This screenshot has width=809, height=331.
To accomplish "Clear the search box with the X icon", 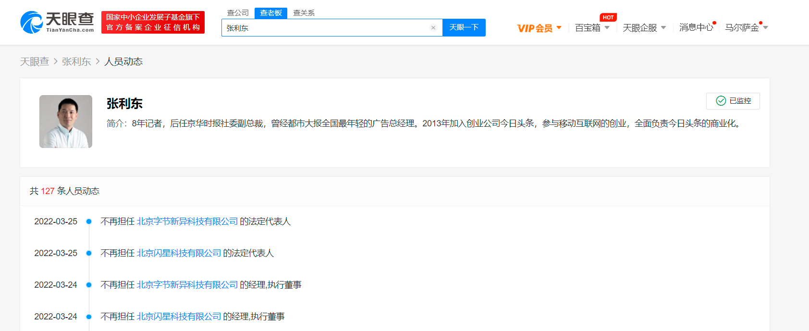I will [433, 28].
